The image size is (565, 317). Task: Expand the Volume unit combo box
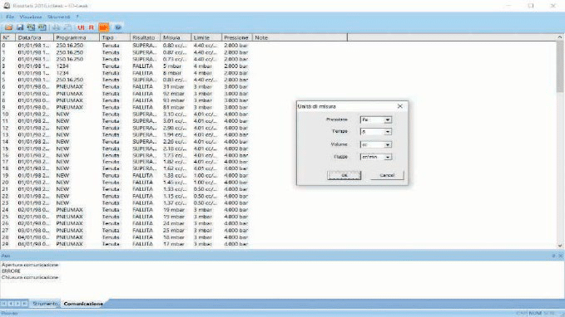tap(388, 144)
